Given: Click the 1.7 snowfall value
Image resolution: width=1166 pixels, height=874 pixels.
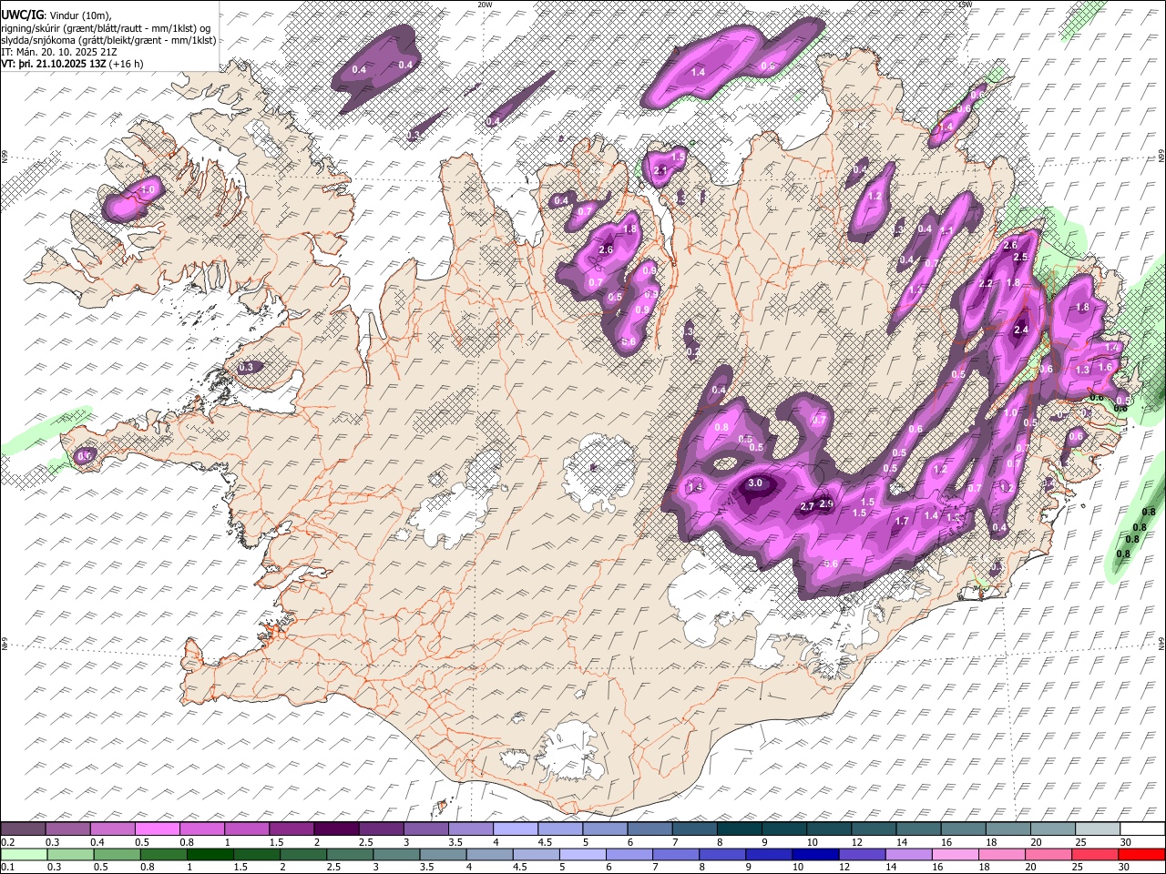Looking at the screenshot, I should click(903, 522).
